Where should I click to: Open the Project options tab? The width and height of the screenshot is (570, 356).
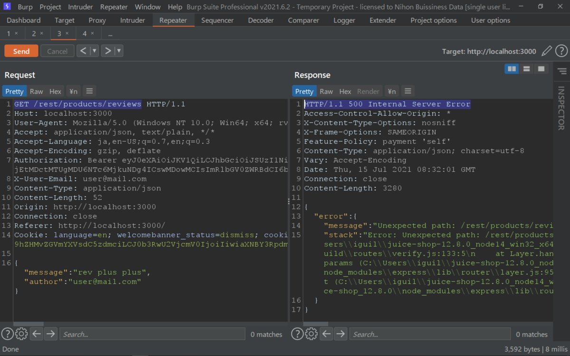pos(434,20)
